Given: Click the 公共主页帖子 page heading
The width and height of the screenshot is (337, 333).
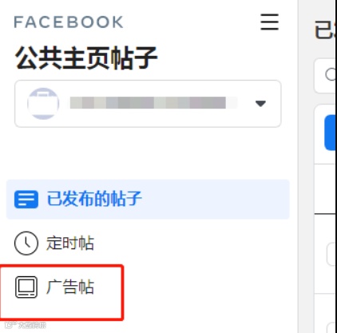Looking at the screenshot, I should (x=86, y=58).
